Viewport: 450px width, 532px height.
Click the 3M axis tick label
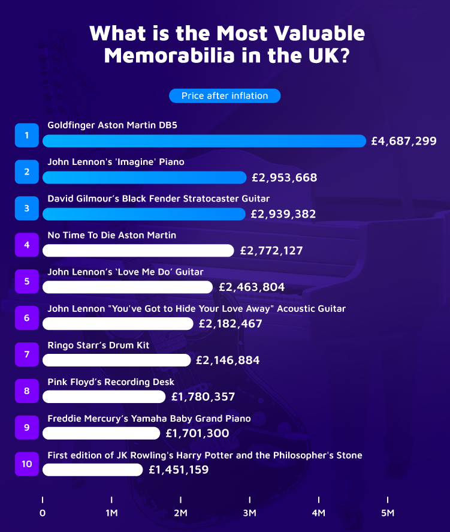coord(250,513)
